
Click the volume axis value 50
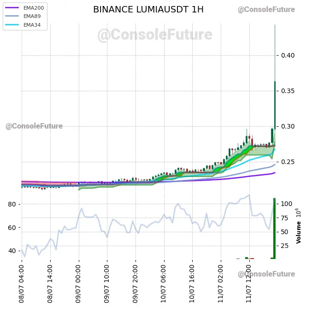coord(284,232)
